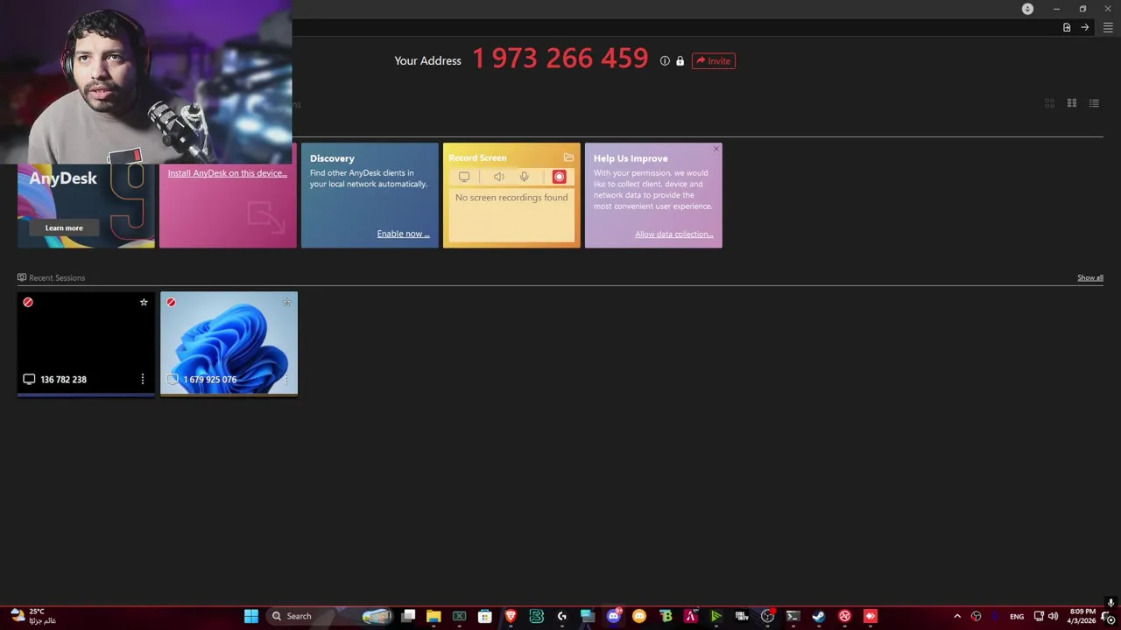Toggle microphone recording in Record Screen card

pos(524,177)
